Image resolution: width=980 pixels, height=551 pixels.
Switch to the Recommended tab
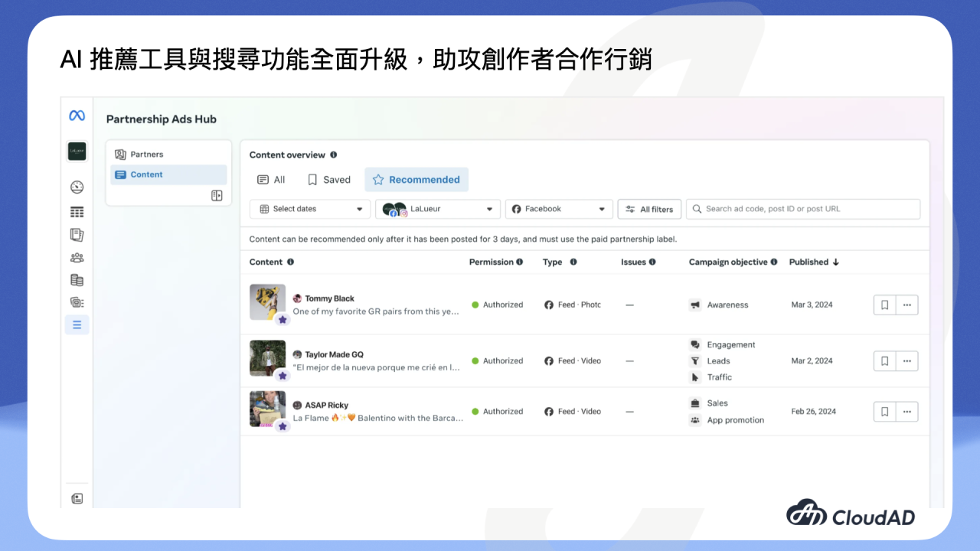416,180
